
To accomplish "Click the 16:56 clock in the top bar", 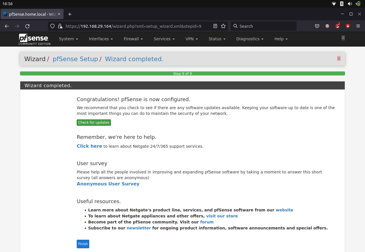I will [x=7, y=4].
